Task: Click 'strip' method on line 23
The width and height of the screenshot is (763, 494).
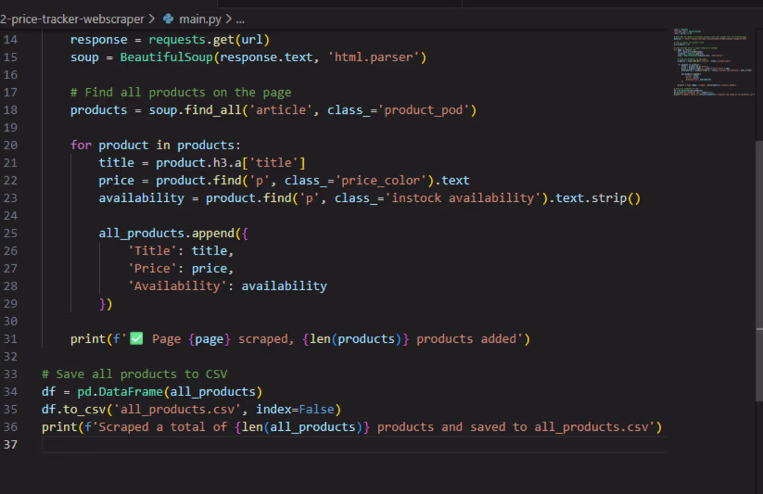Action: tap(609, 198)
